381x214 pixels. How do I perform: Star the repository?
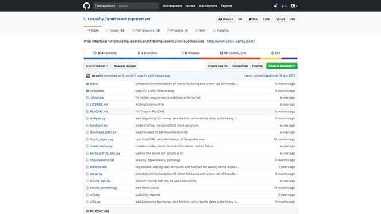pos(253,19)
